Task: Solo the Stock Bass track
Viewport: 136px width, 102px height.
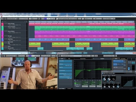Action: click(7, 39)
